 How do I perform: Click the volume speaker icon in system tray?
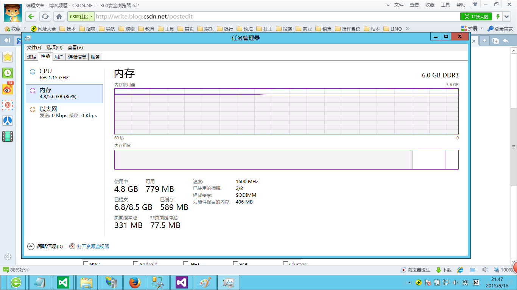tap(455, 282)
